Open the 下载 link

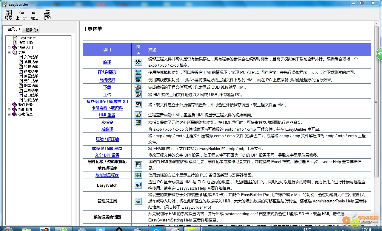point(107,87)
